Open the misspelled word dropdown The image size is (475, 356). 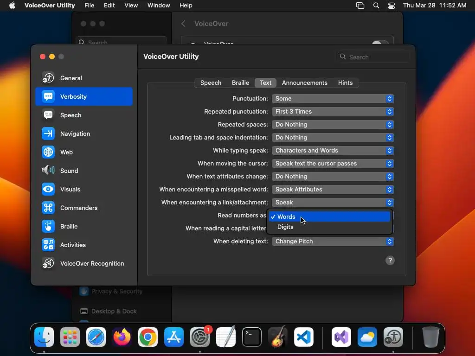(x=333, y=190)
